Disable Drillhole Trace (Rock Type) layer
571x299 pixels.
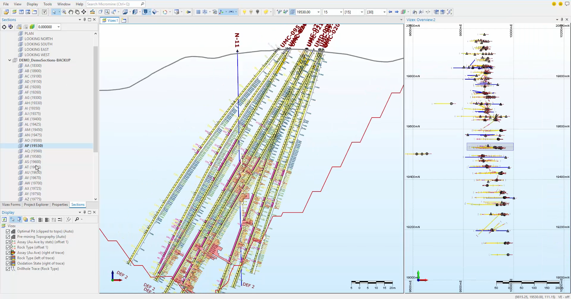point(8,269)
